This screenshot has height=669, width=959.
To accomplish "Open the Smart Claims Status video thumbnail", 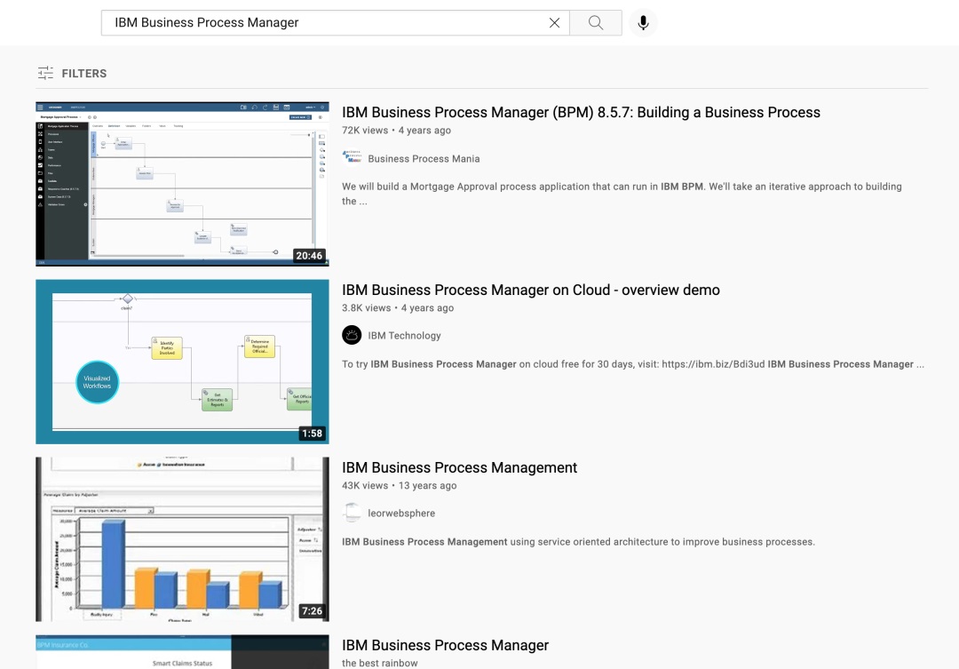I will tap(182, 652).
